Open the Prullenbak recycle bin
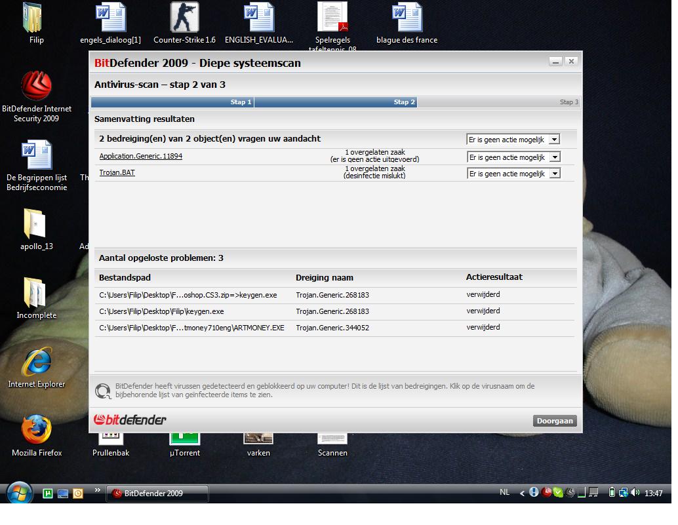678x525 pixels. [x=111, y=445]
